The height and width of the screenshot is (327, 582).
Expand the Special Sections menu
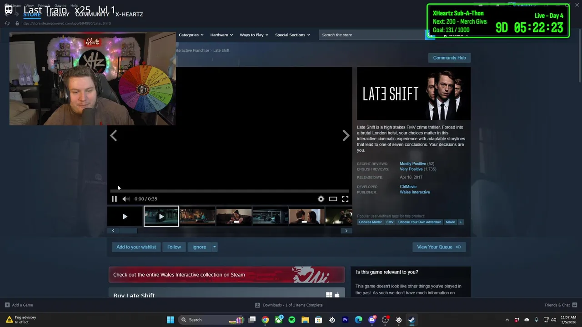pos(292,35)
